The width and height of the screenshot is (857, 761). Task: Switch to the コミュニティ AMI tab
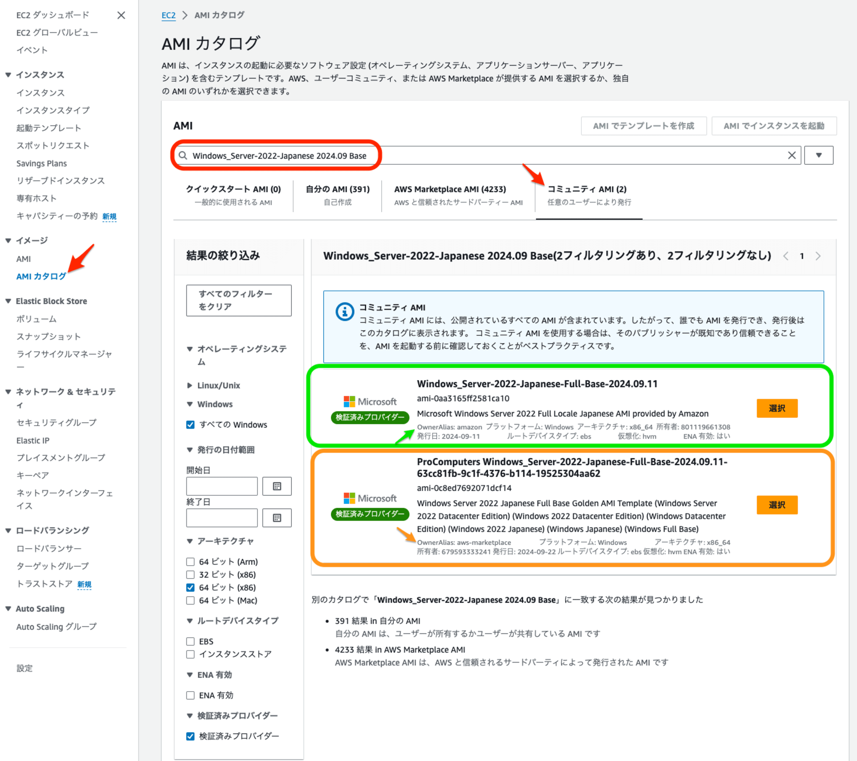(x=589, y=195)
